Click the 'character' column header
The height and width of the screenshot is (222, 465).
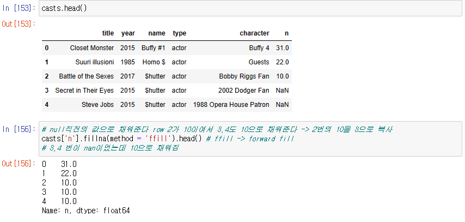(255, 33)
